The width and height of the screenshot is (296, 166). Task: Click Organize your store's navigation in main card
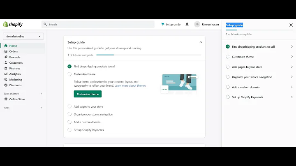pos(93,114)
